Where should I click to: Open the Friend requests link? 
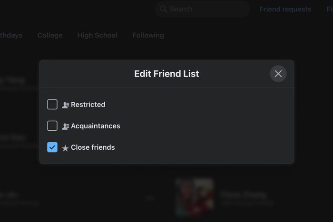click(285, 9)
